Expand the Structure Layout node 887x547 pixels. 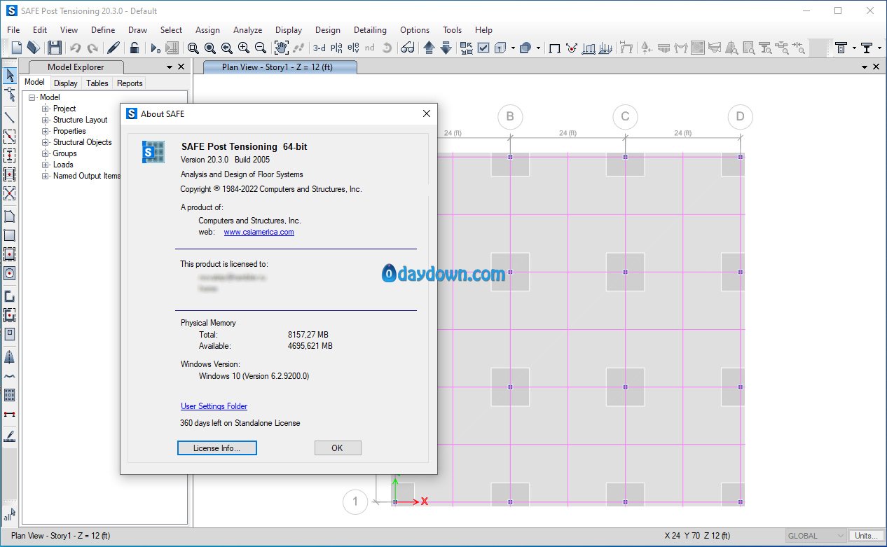pos(46,120)
